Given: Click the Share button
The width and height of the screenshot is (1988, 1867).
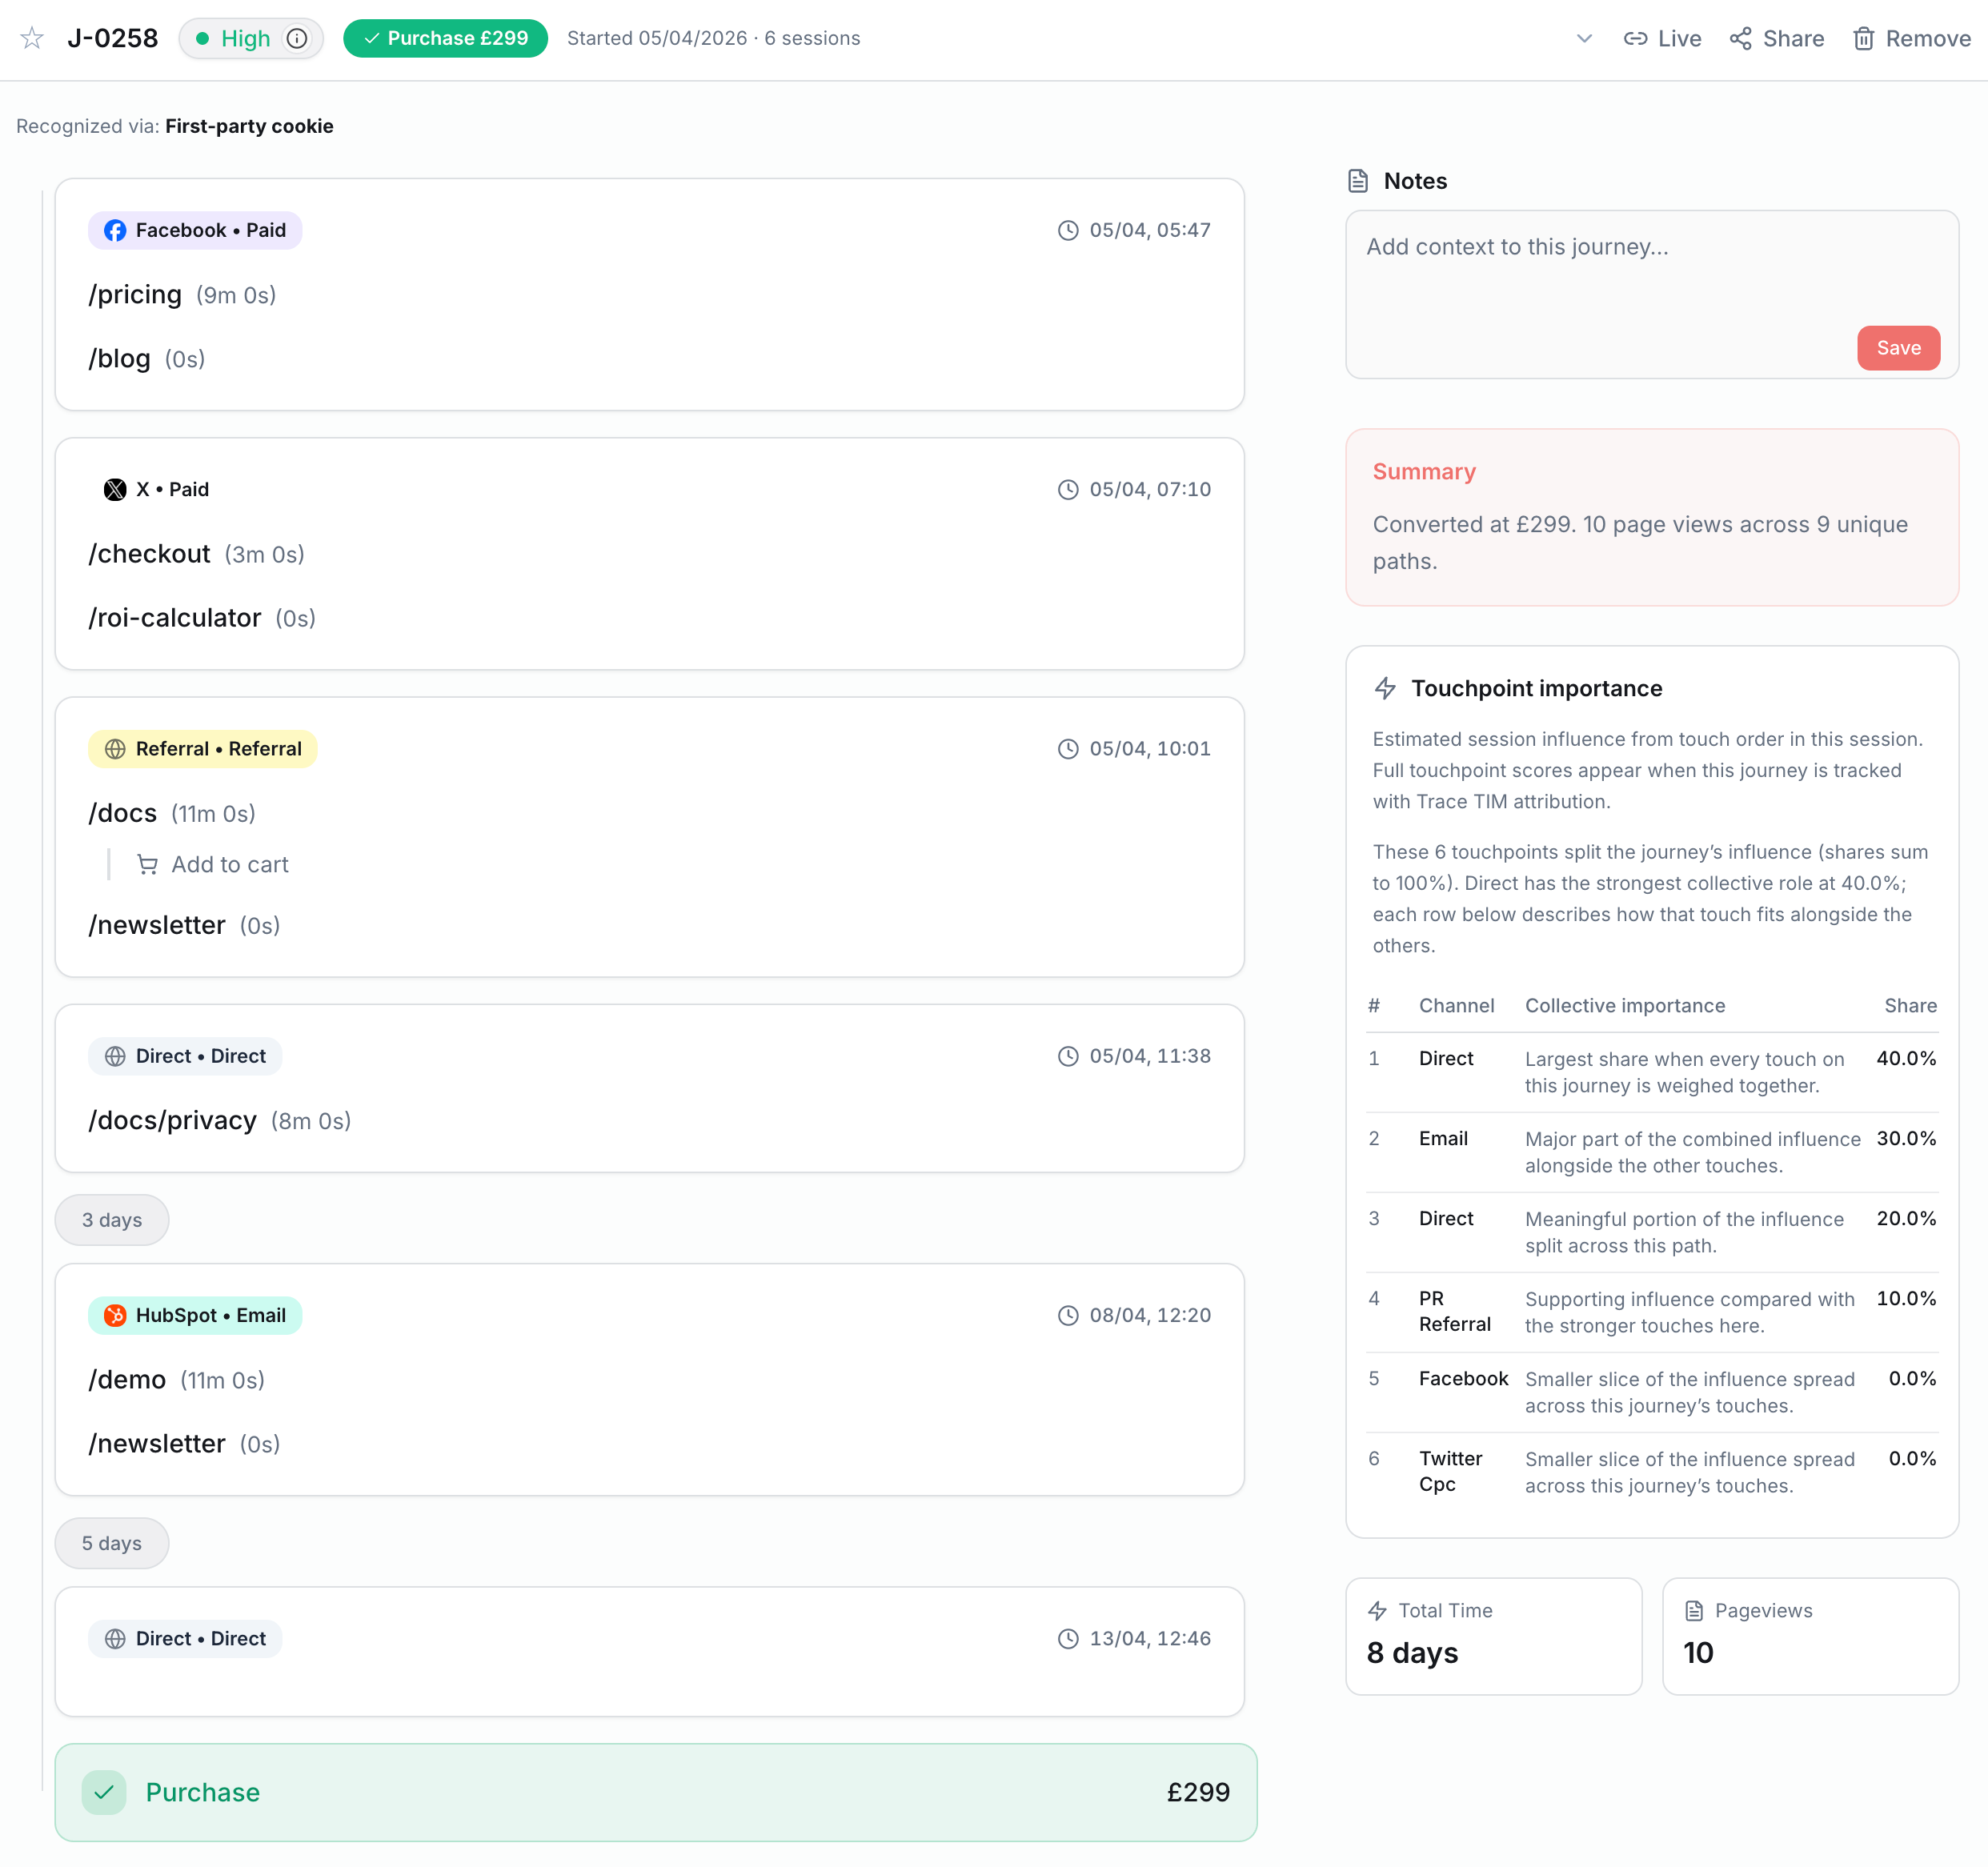Looking at the screenshot, I should coord(1776,38).
